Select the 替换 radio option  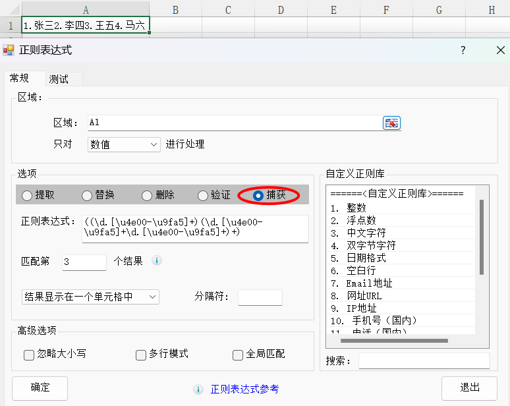point(87,195)
